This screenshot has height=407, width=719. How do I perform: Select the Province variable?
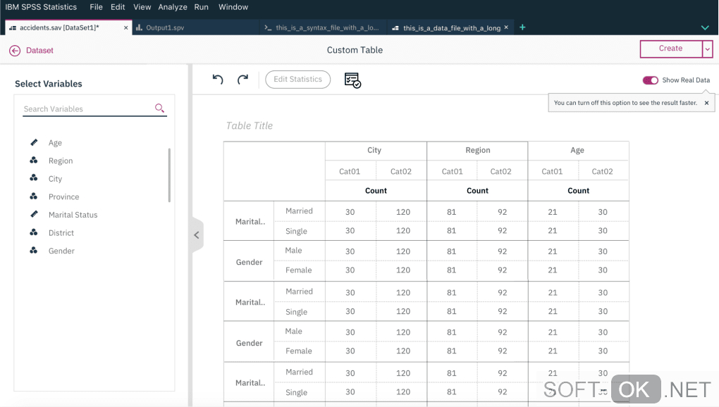(63, 196)
